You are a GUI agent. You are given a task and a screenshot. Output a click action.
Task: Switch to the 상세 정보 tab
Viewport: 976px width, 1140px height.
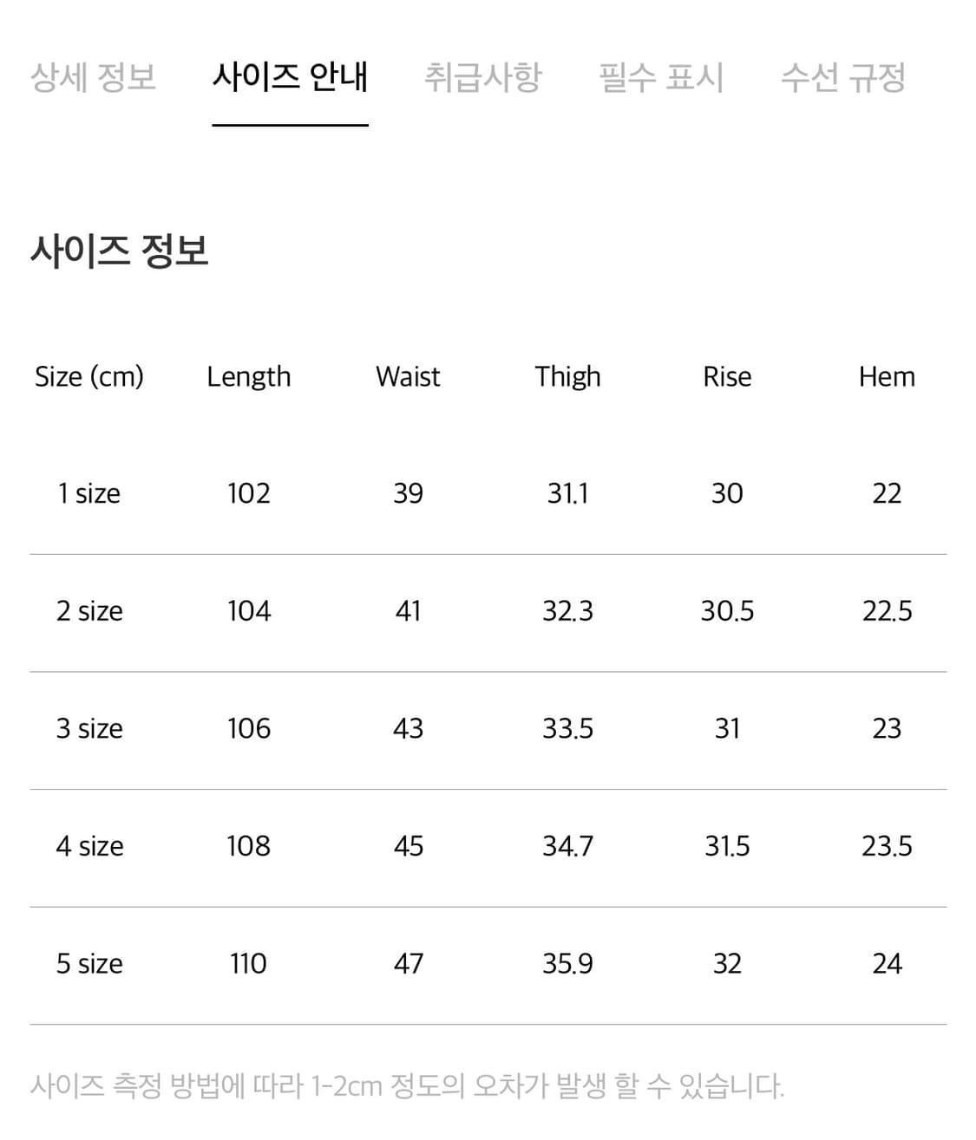pyautogui.click(x=93, y=78)
